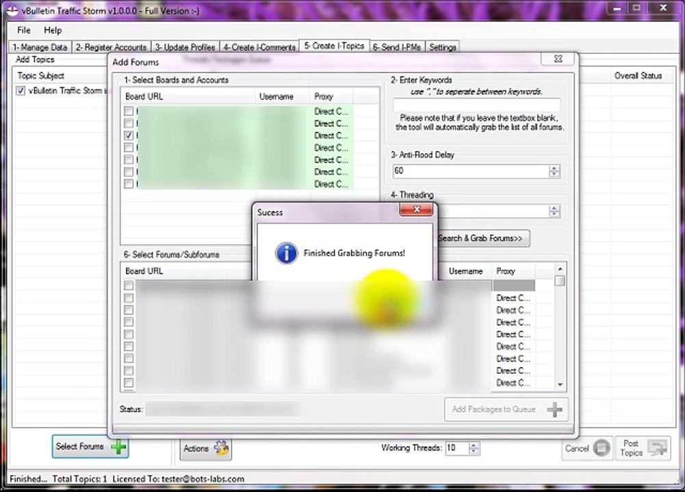Decrease the Anti-Flood Delay value
685x492 pixels.
click(554, 174)
